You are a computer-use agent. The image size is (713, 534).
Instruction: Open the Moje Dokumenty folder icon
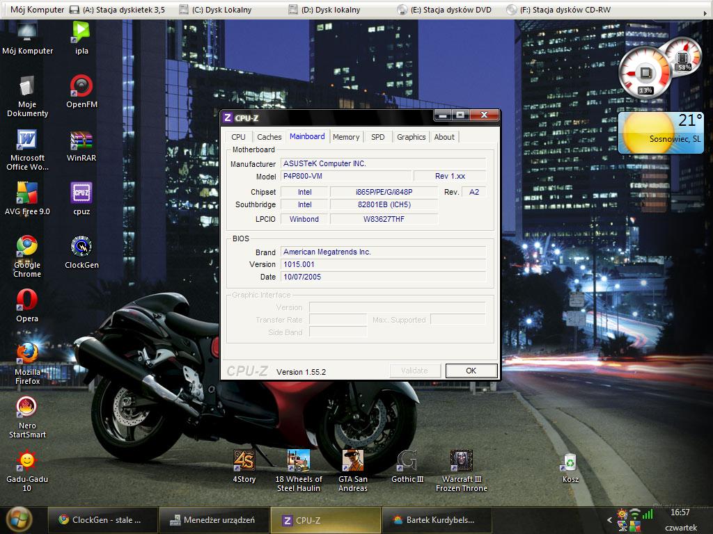coord(27,96)
